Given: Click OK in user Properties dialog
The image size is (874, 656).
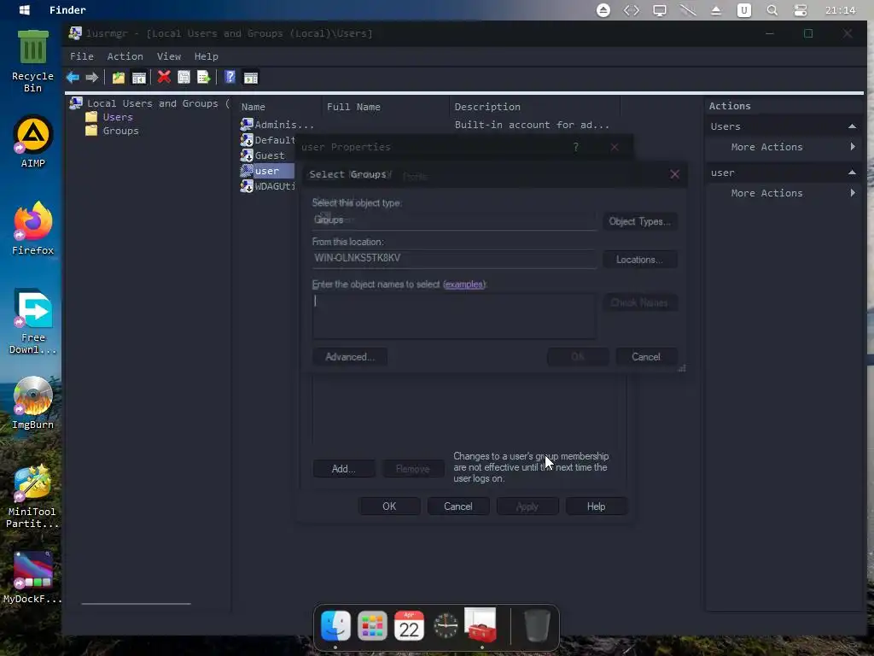Looking at the screenshot, I should click(389, 507).
